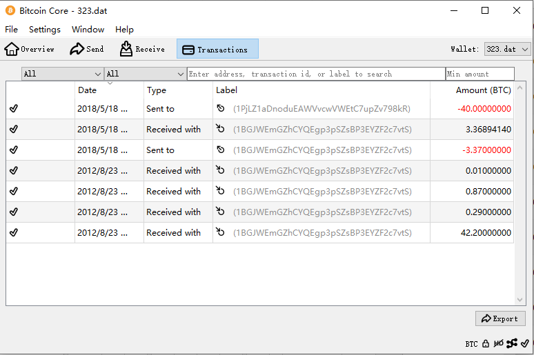Click the sent arrow icon for 1PjLZ1a address
This screenshot has height=355, width=534.
point(221,108)
